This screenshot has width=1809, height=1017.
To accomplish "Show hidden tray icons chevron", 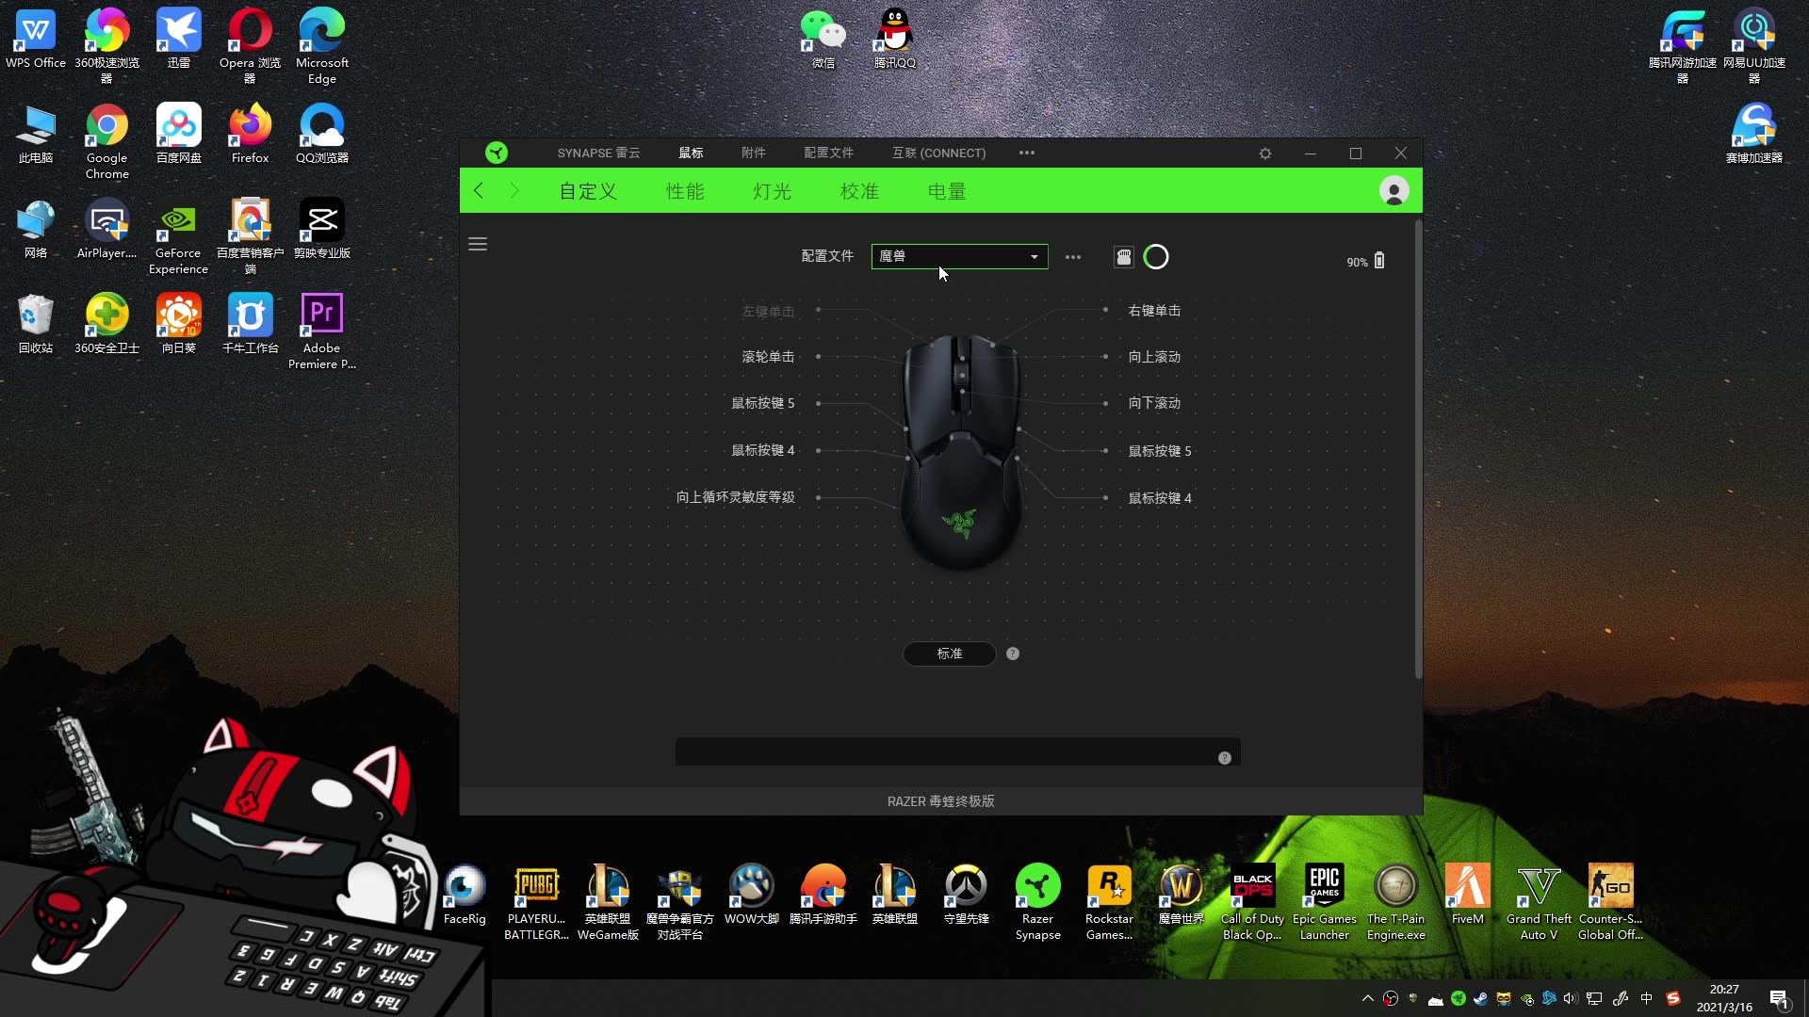I will (x=1368, y=998).
